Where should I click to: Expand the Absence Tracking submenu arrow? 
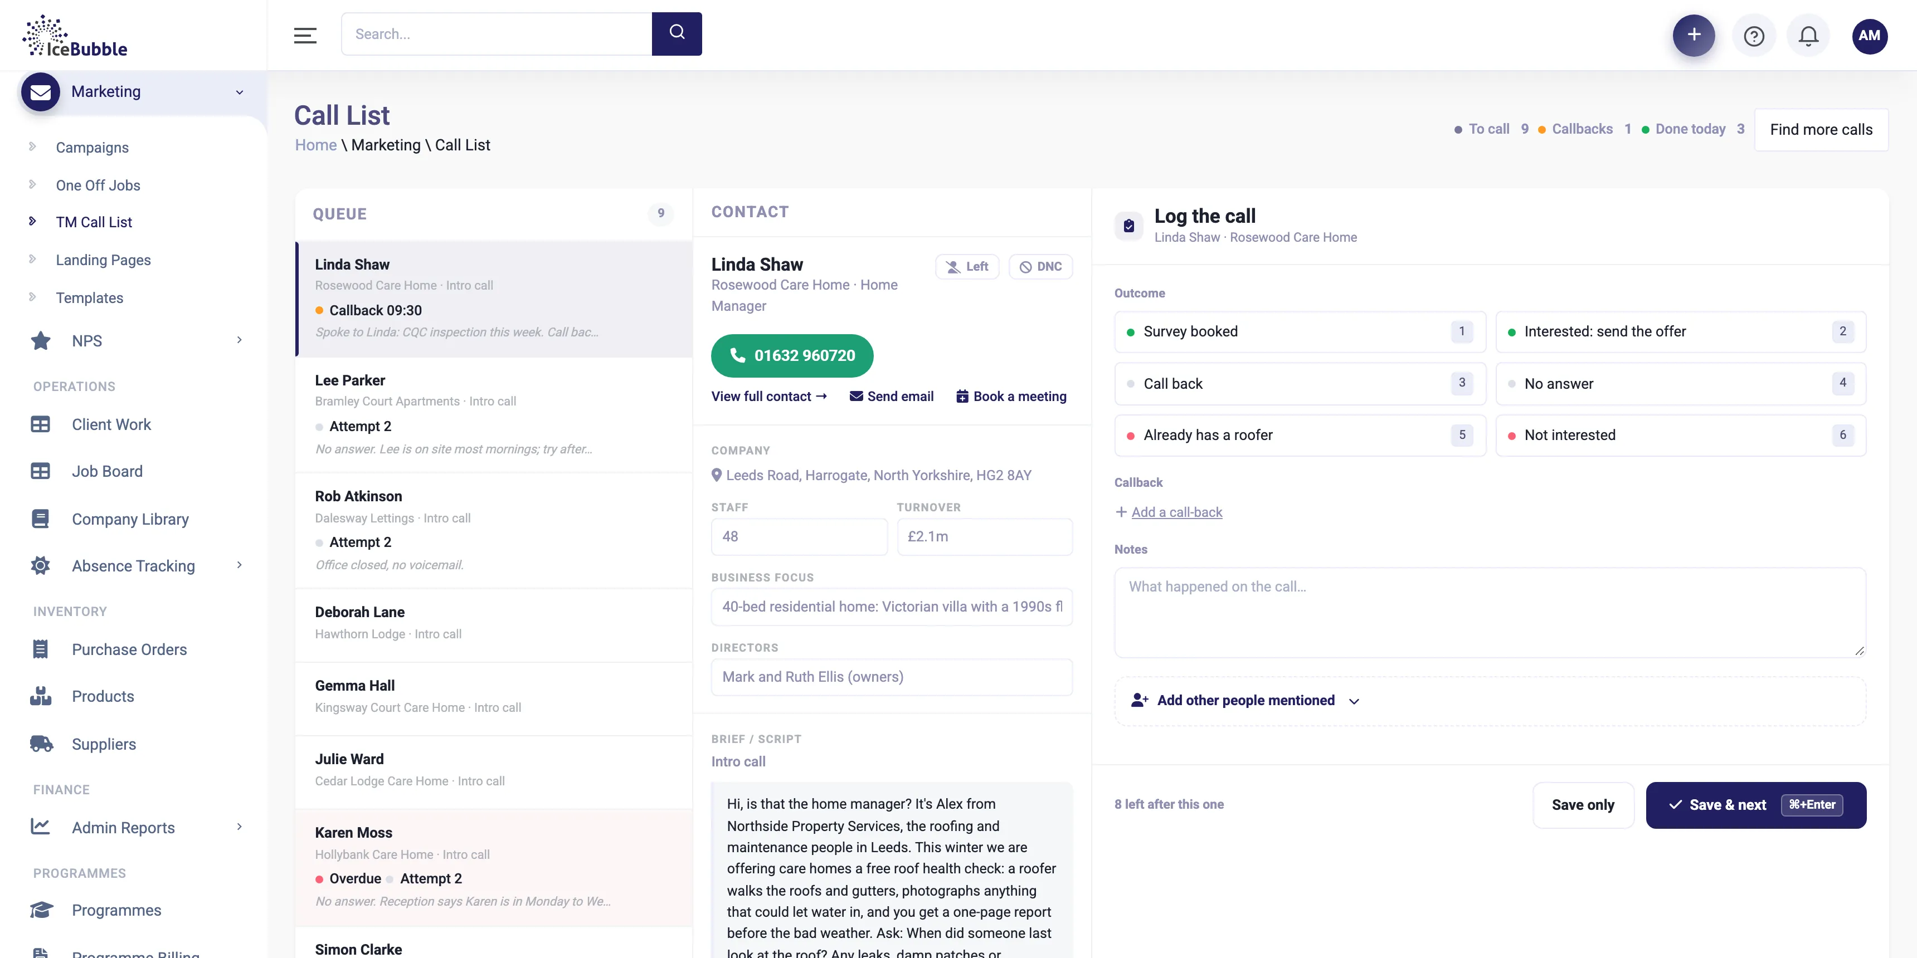click(240, 565)
